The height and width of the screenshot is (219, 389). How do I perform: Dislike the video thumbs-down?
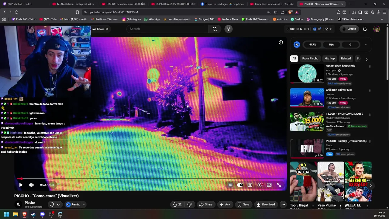tap(189, 204)
